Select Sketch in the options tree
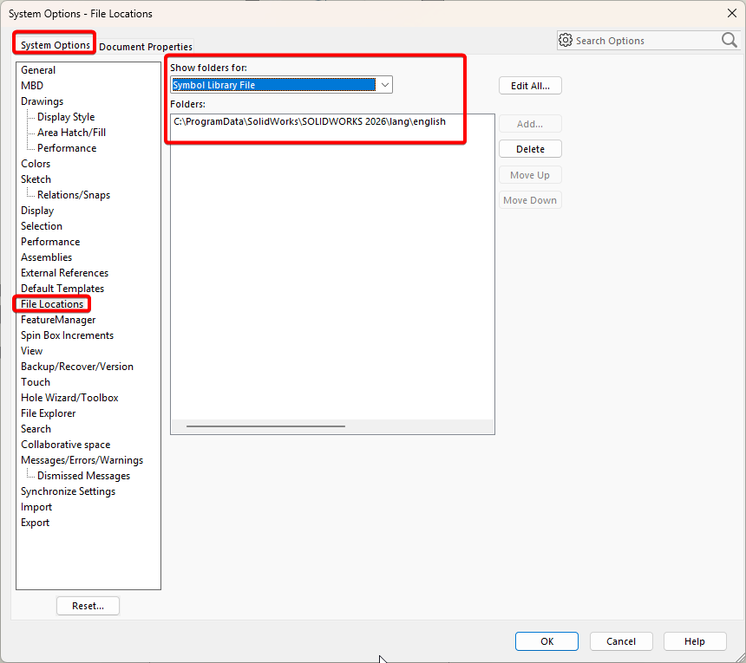Image resolution: width=746 pixels, height=663 pixels. coord(36,179)
